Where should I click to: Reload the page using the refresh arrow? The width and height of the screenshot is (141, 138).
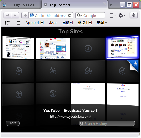click(70, 15)
